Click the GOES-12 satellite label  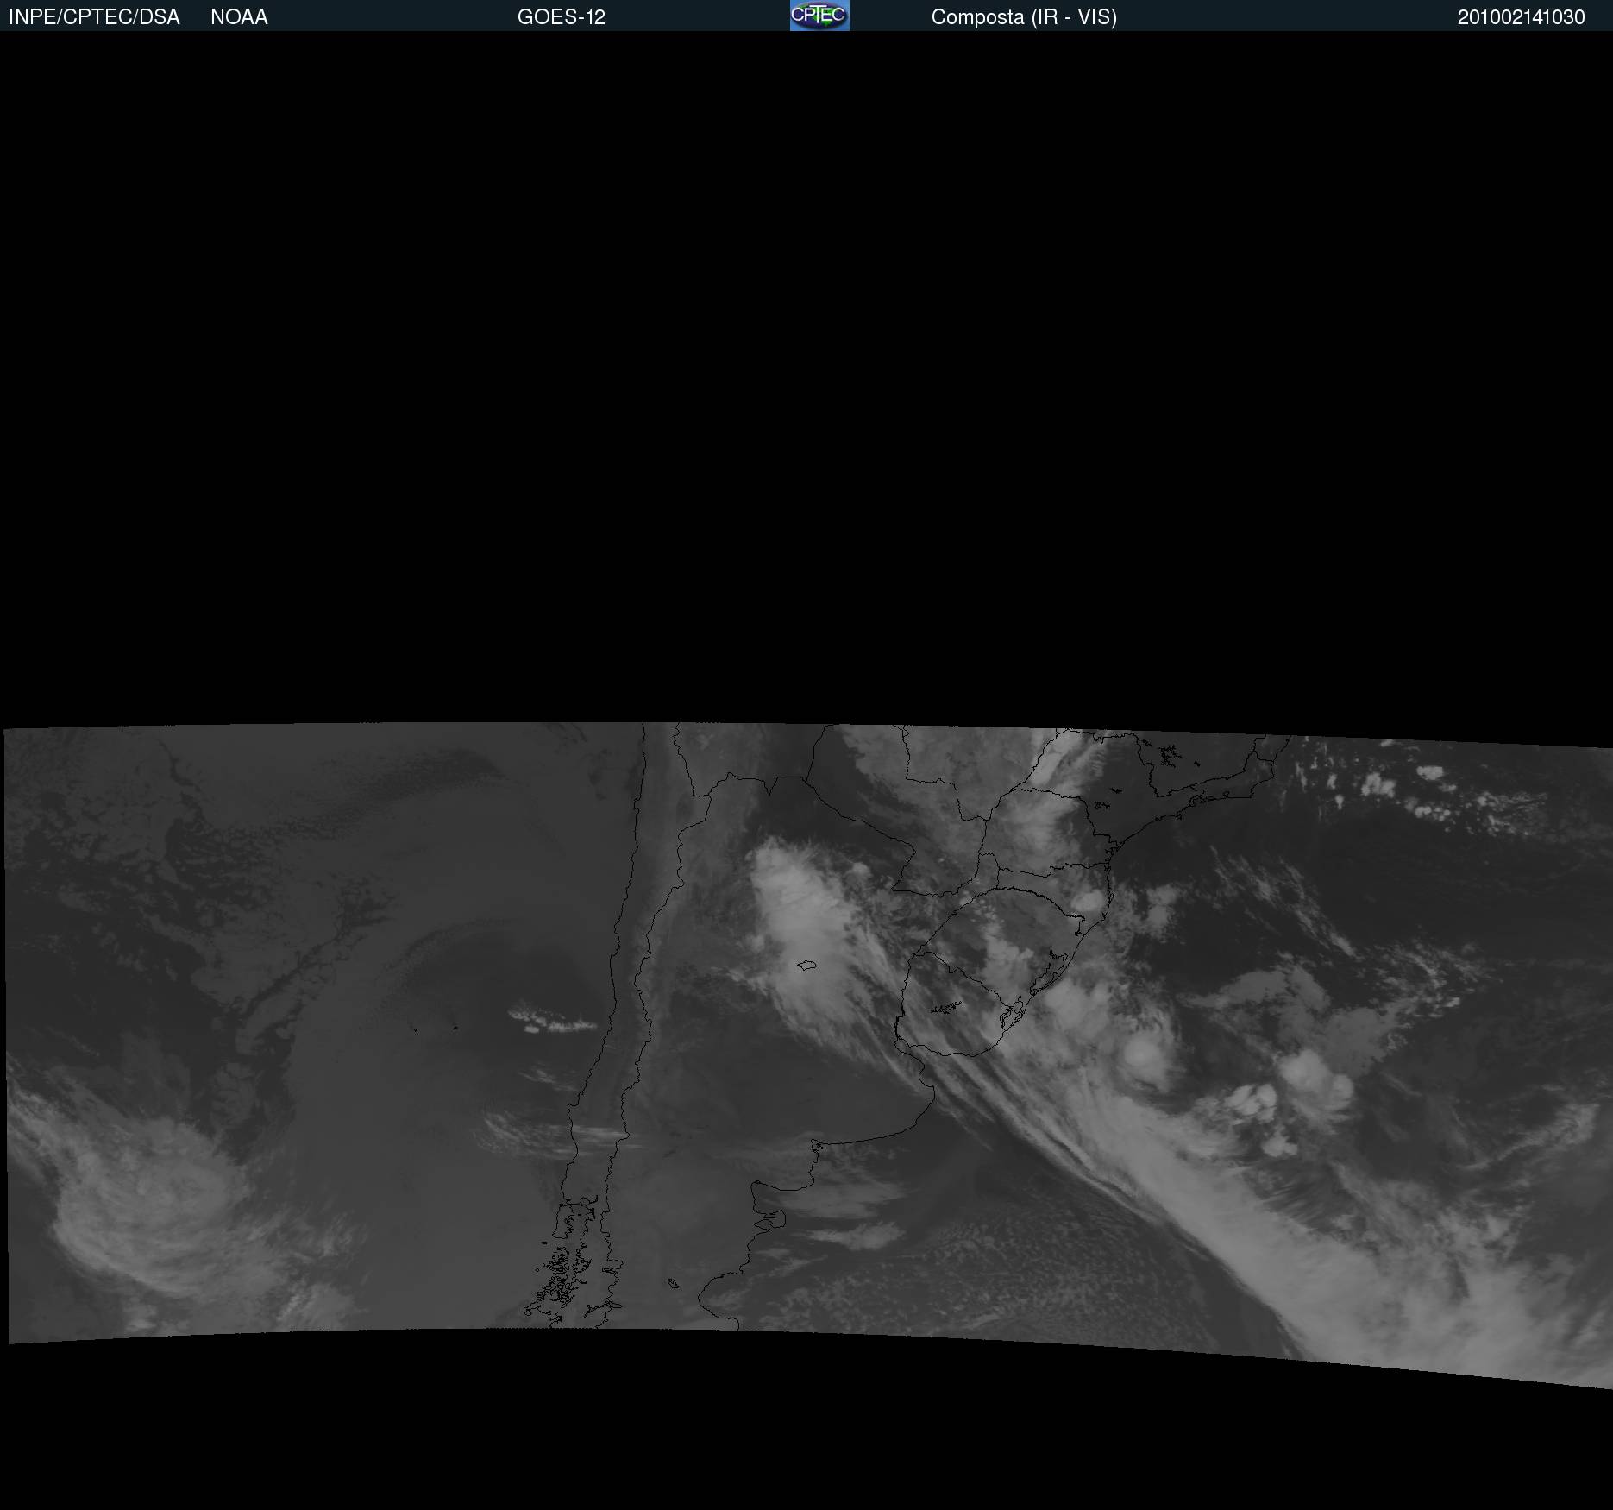pyautogui.click(x=562, y=17)
